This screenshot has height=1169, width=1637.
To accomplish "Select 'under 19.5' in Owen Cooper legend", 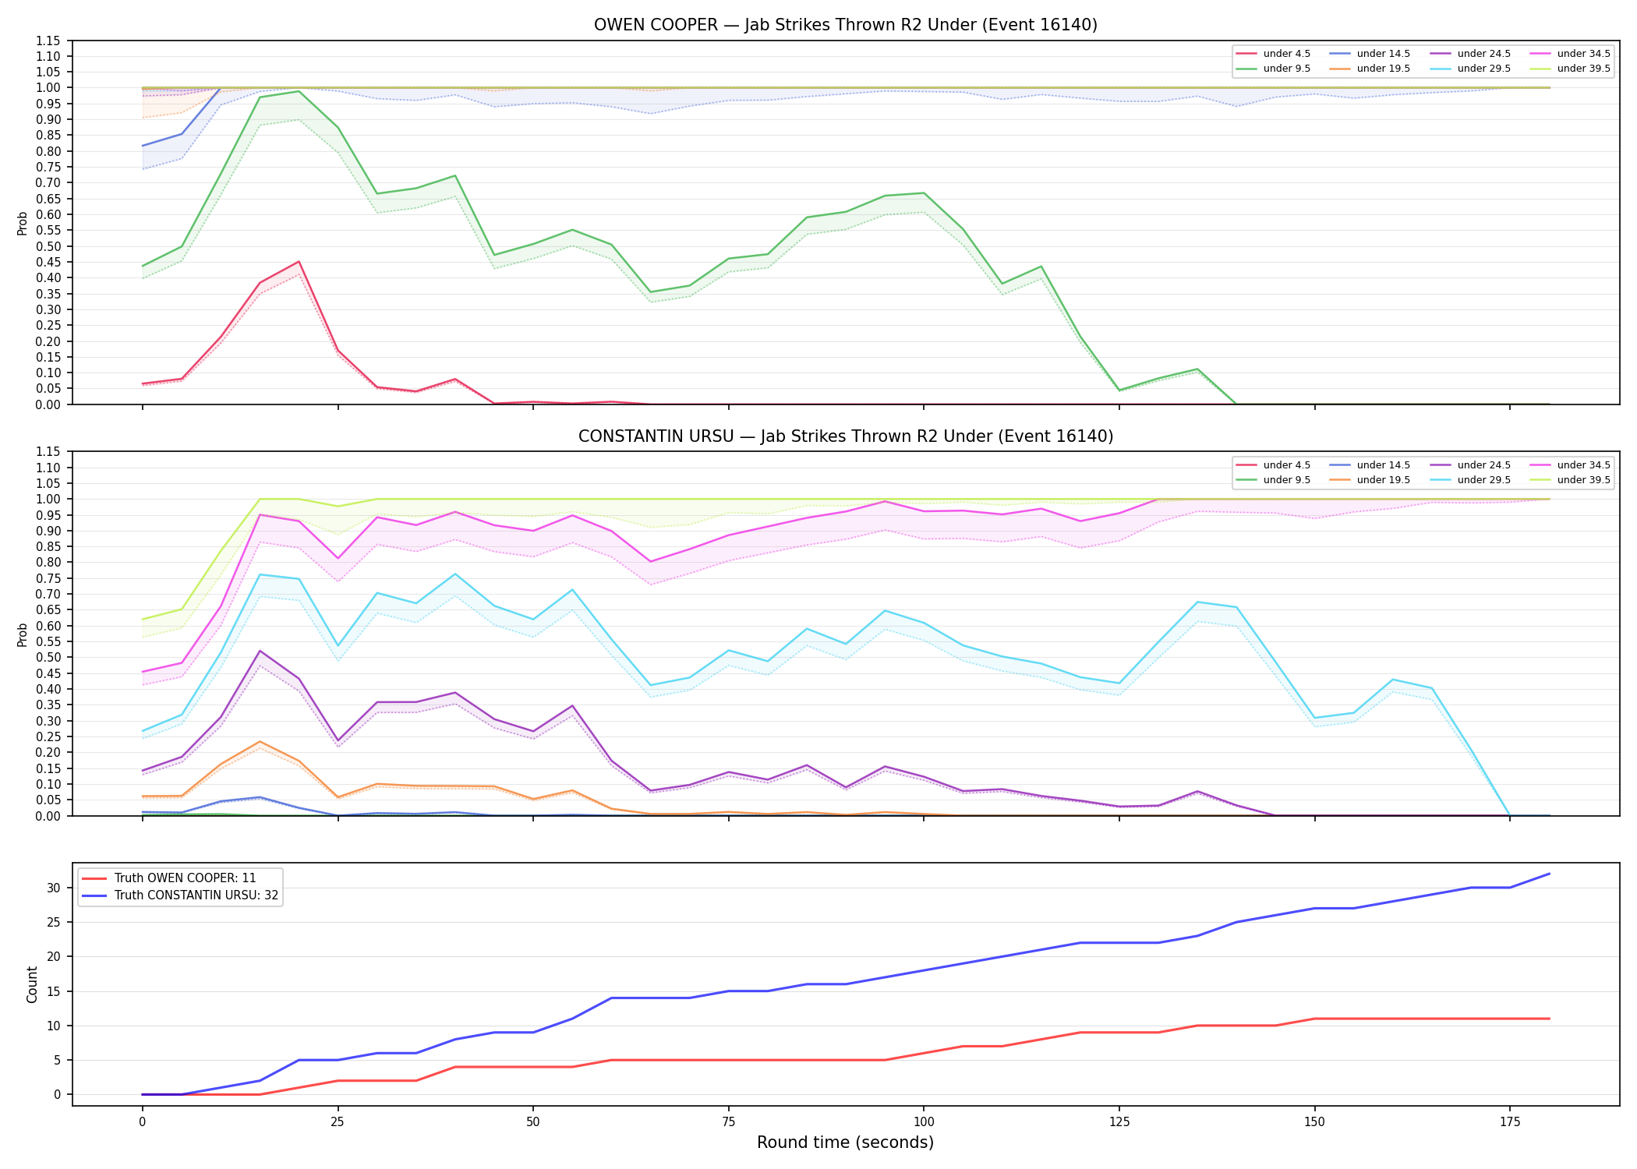I will 1370,69.
